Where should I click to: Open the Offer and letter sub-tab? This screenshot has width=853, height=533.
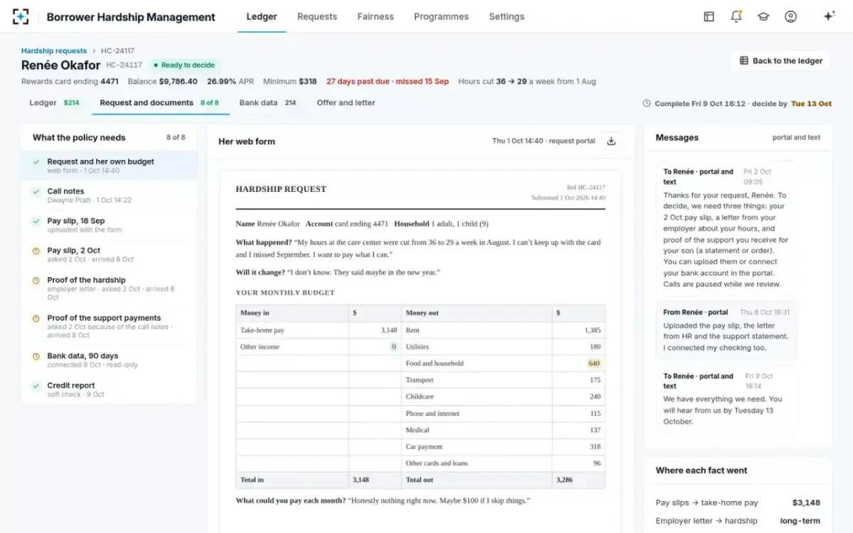(346, 102)
